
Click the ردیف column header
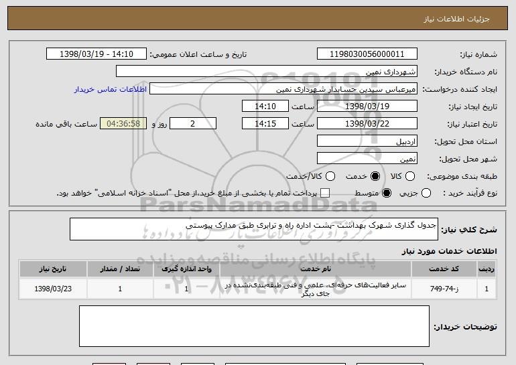tap(487, 269)
